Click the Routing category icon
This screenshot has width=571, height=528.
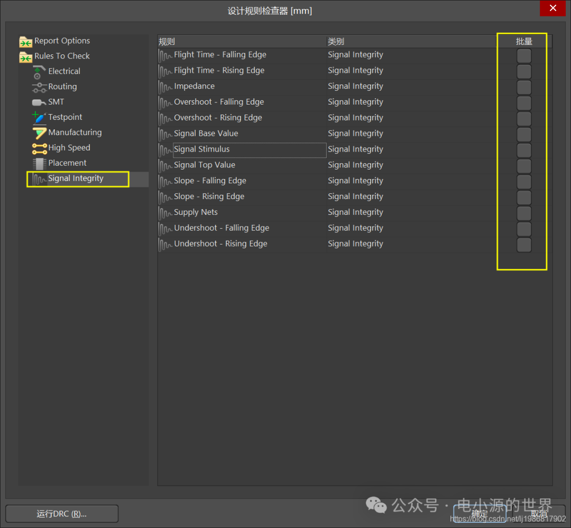(x=39, y=87)
